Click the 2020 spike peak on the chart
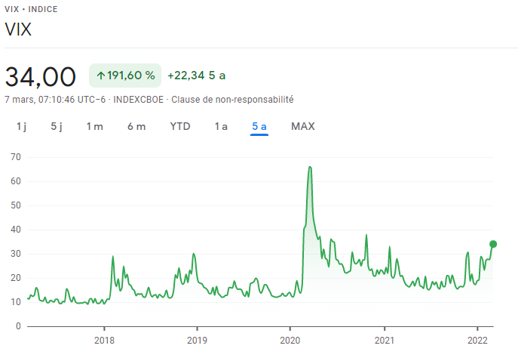This screenshot has height=361, width=518. (x=310, y=167)
